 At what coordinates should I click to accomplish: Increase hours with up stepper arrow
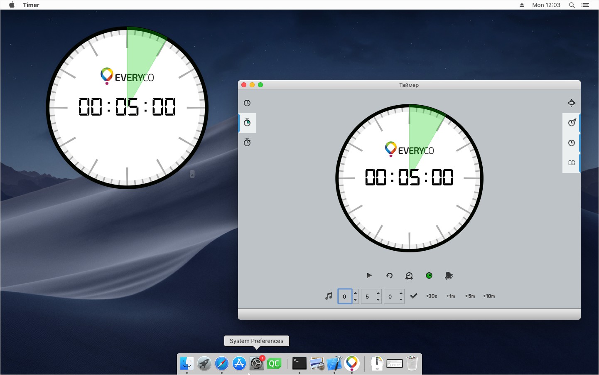[356, 293]
